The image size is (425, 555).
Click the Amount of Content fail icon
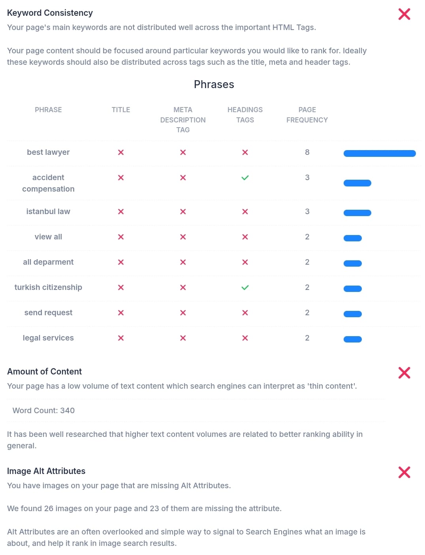[404, 373]
